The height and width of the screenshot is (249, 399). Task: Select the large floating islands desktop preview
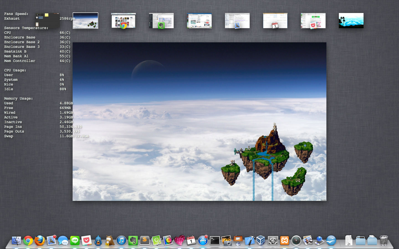tap(199, 121)
